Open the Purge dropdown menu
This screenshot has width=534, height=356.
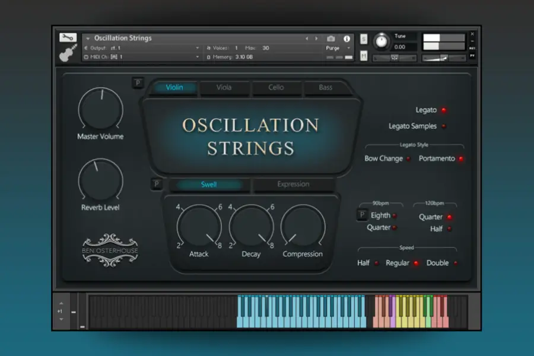338,48
